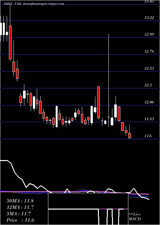Select the 12.99 price axis label

[x=149, y=34]
